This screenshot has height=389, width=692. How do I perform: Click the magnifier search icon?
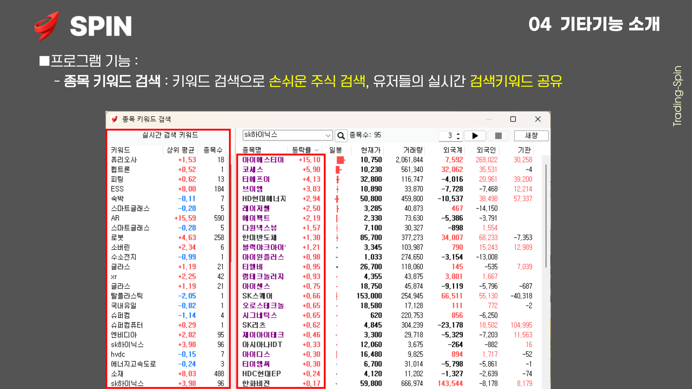coord(341,136)
